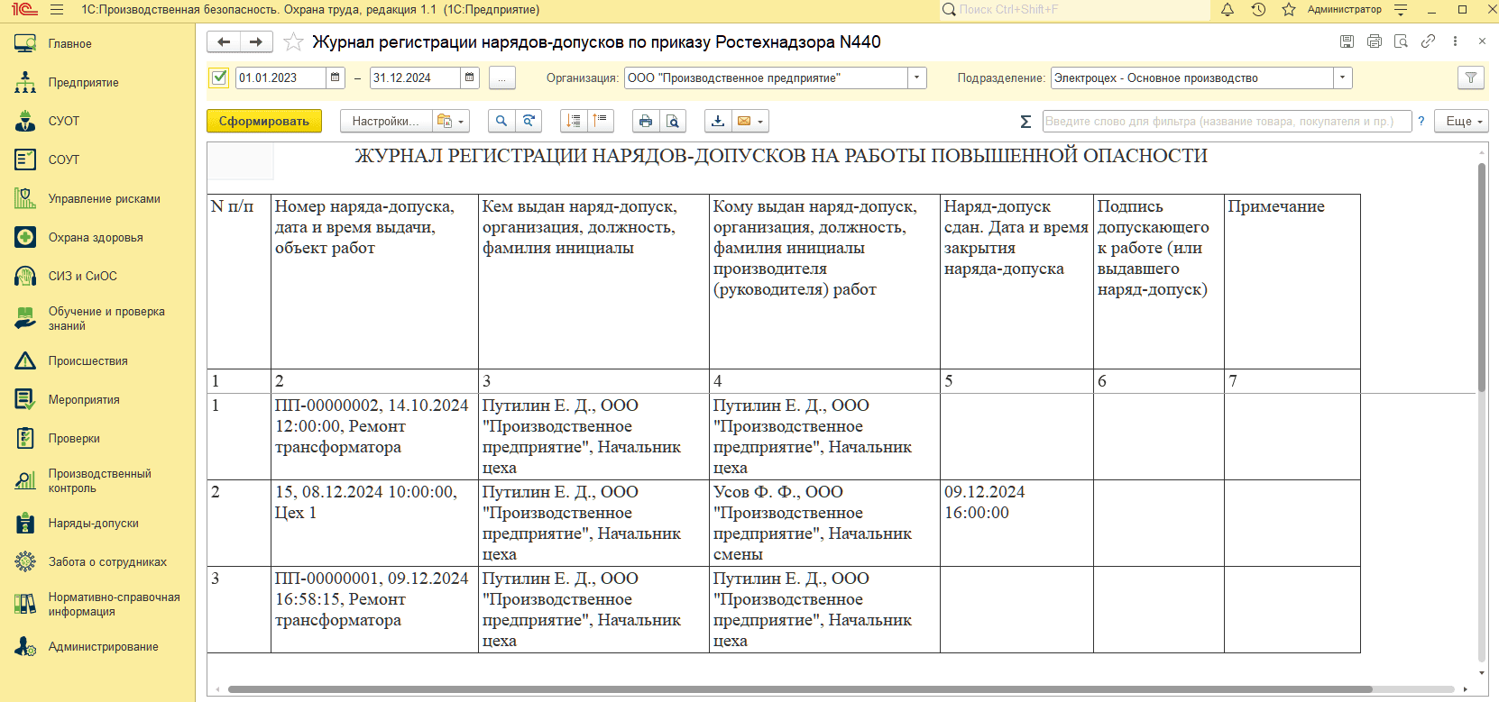The width and height of the screenshot is (1499, 702).
Task: Click the blue question mark help
Action: click(x=1421, y=121)
